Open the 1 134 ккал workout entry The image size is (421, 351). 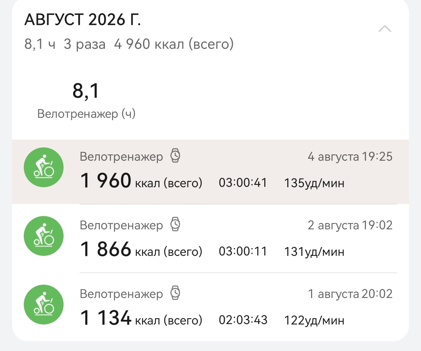click(x=210, y=307)
